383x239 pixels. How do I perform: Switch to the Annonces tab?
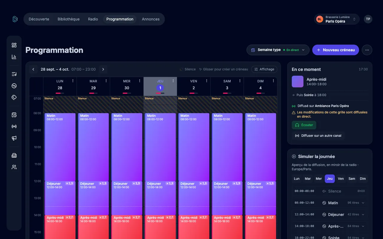coord(151,19)
